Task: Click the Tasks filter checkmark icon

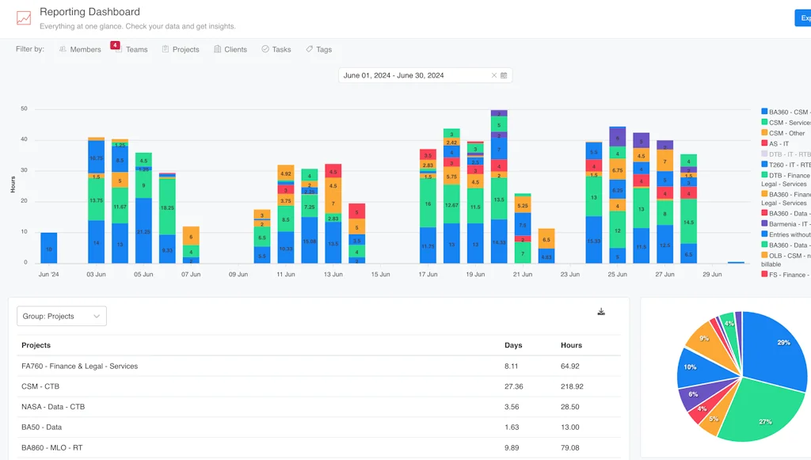Action: pos(265,49)
